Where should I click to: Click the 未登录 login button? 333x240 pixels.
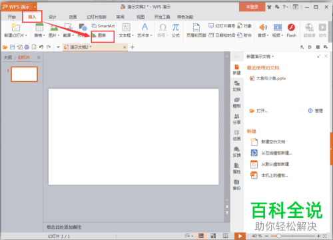252,7
